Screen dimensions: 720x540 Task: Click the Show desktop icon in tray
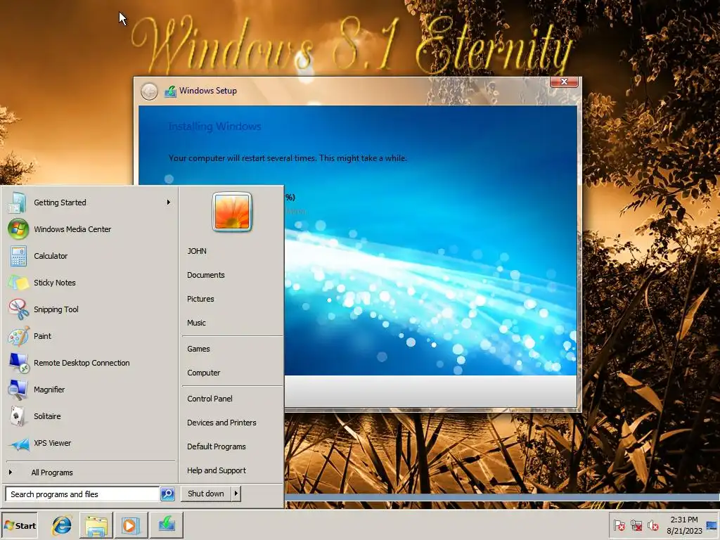(712, 525)
